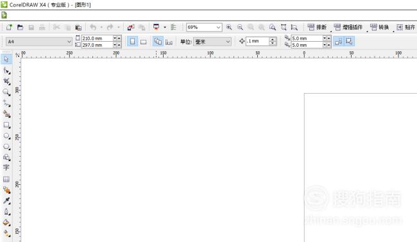Click the Import icon

(131, 27)
